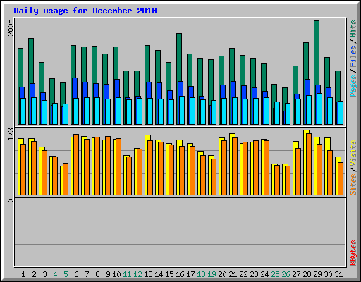Click green weekend day 12 label
Screen dimensions: 361x282
[x=137, y=274]
